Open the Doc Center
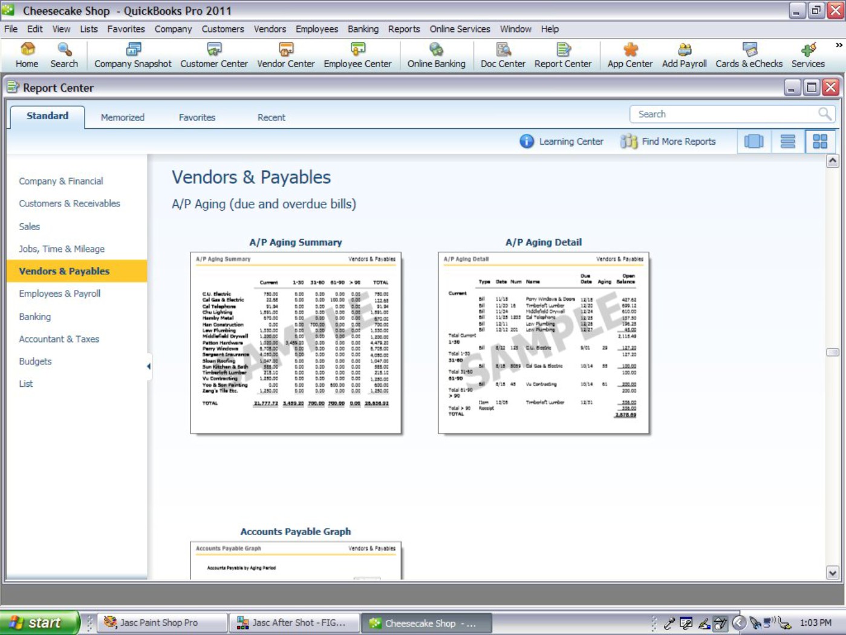 503,55
